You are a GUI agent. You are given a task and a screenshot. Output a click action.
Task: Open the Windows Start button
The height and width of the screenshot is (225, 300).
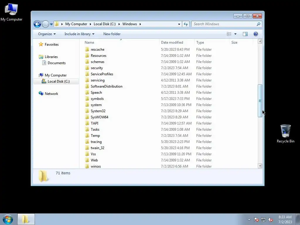8,219
